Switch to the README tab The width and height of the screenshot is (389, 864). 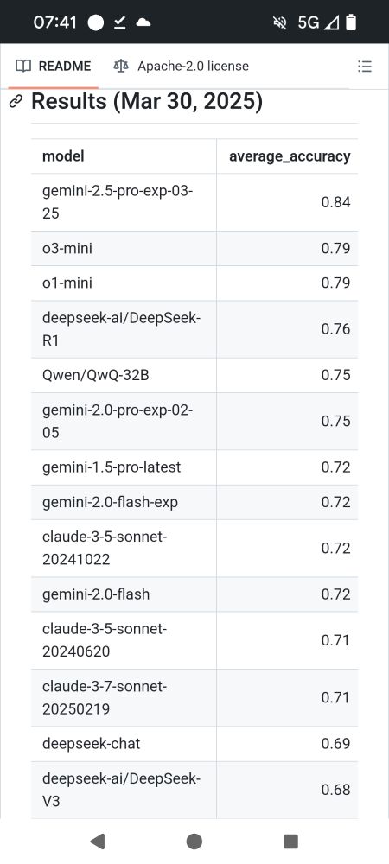pyautogui.click(x=54, y=67)
